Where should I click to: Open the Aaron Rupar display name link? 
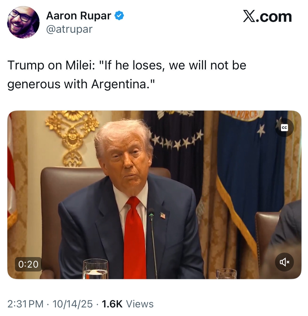tap(79, 16)
